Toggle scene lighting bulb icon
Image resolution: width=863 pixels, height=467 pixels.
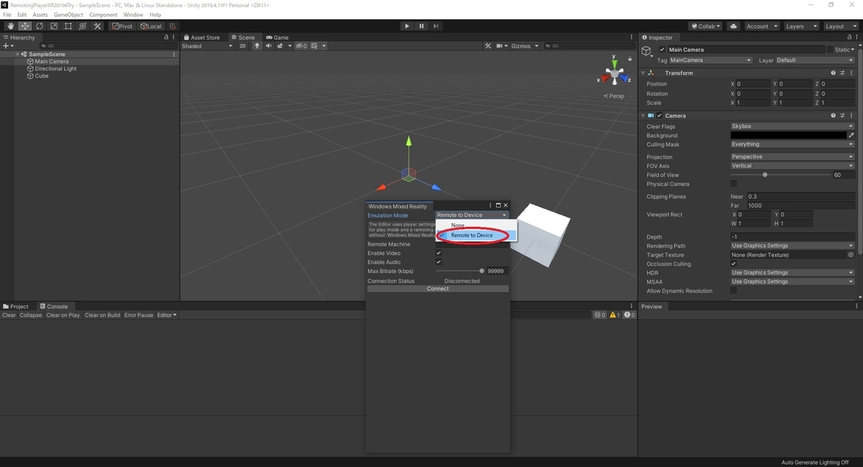click(257, 46)
